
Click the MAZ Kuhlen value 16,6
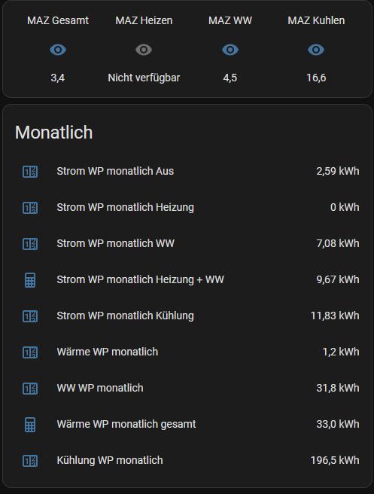pos(316,78)
